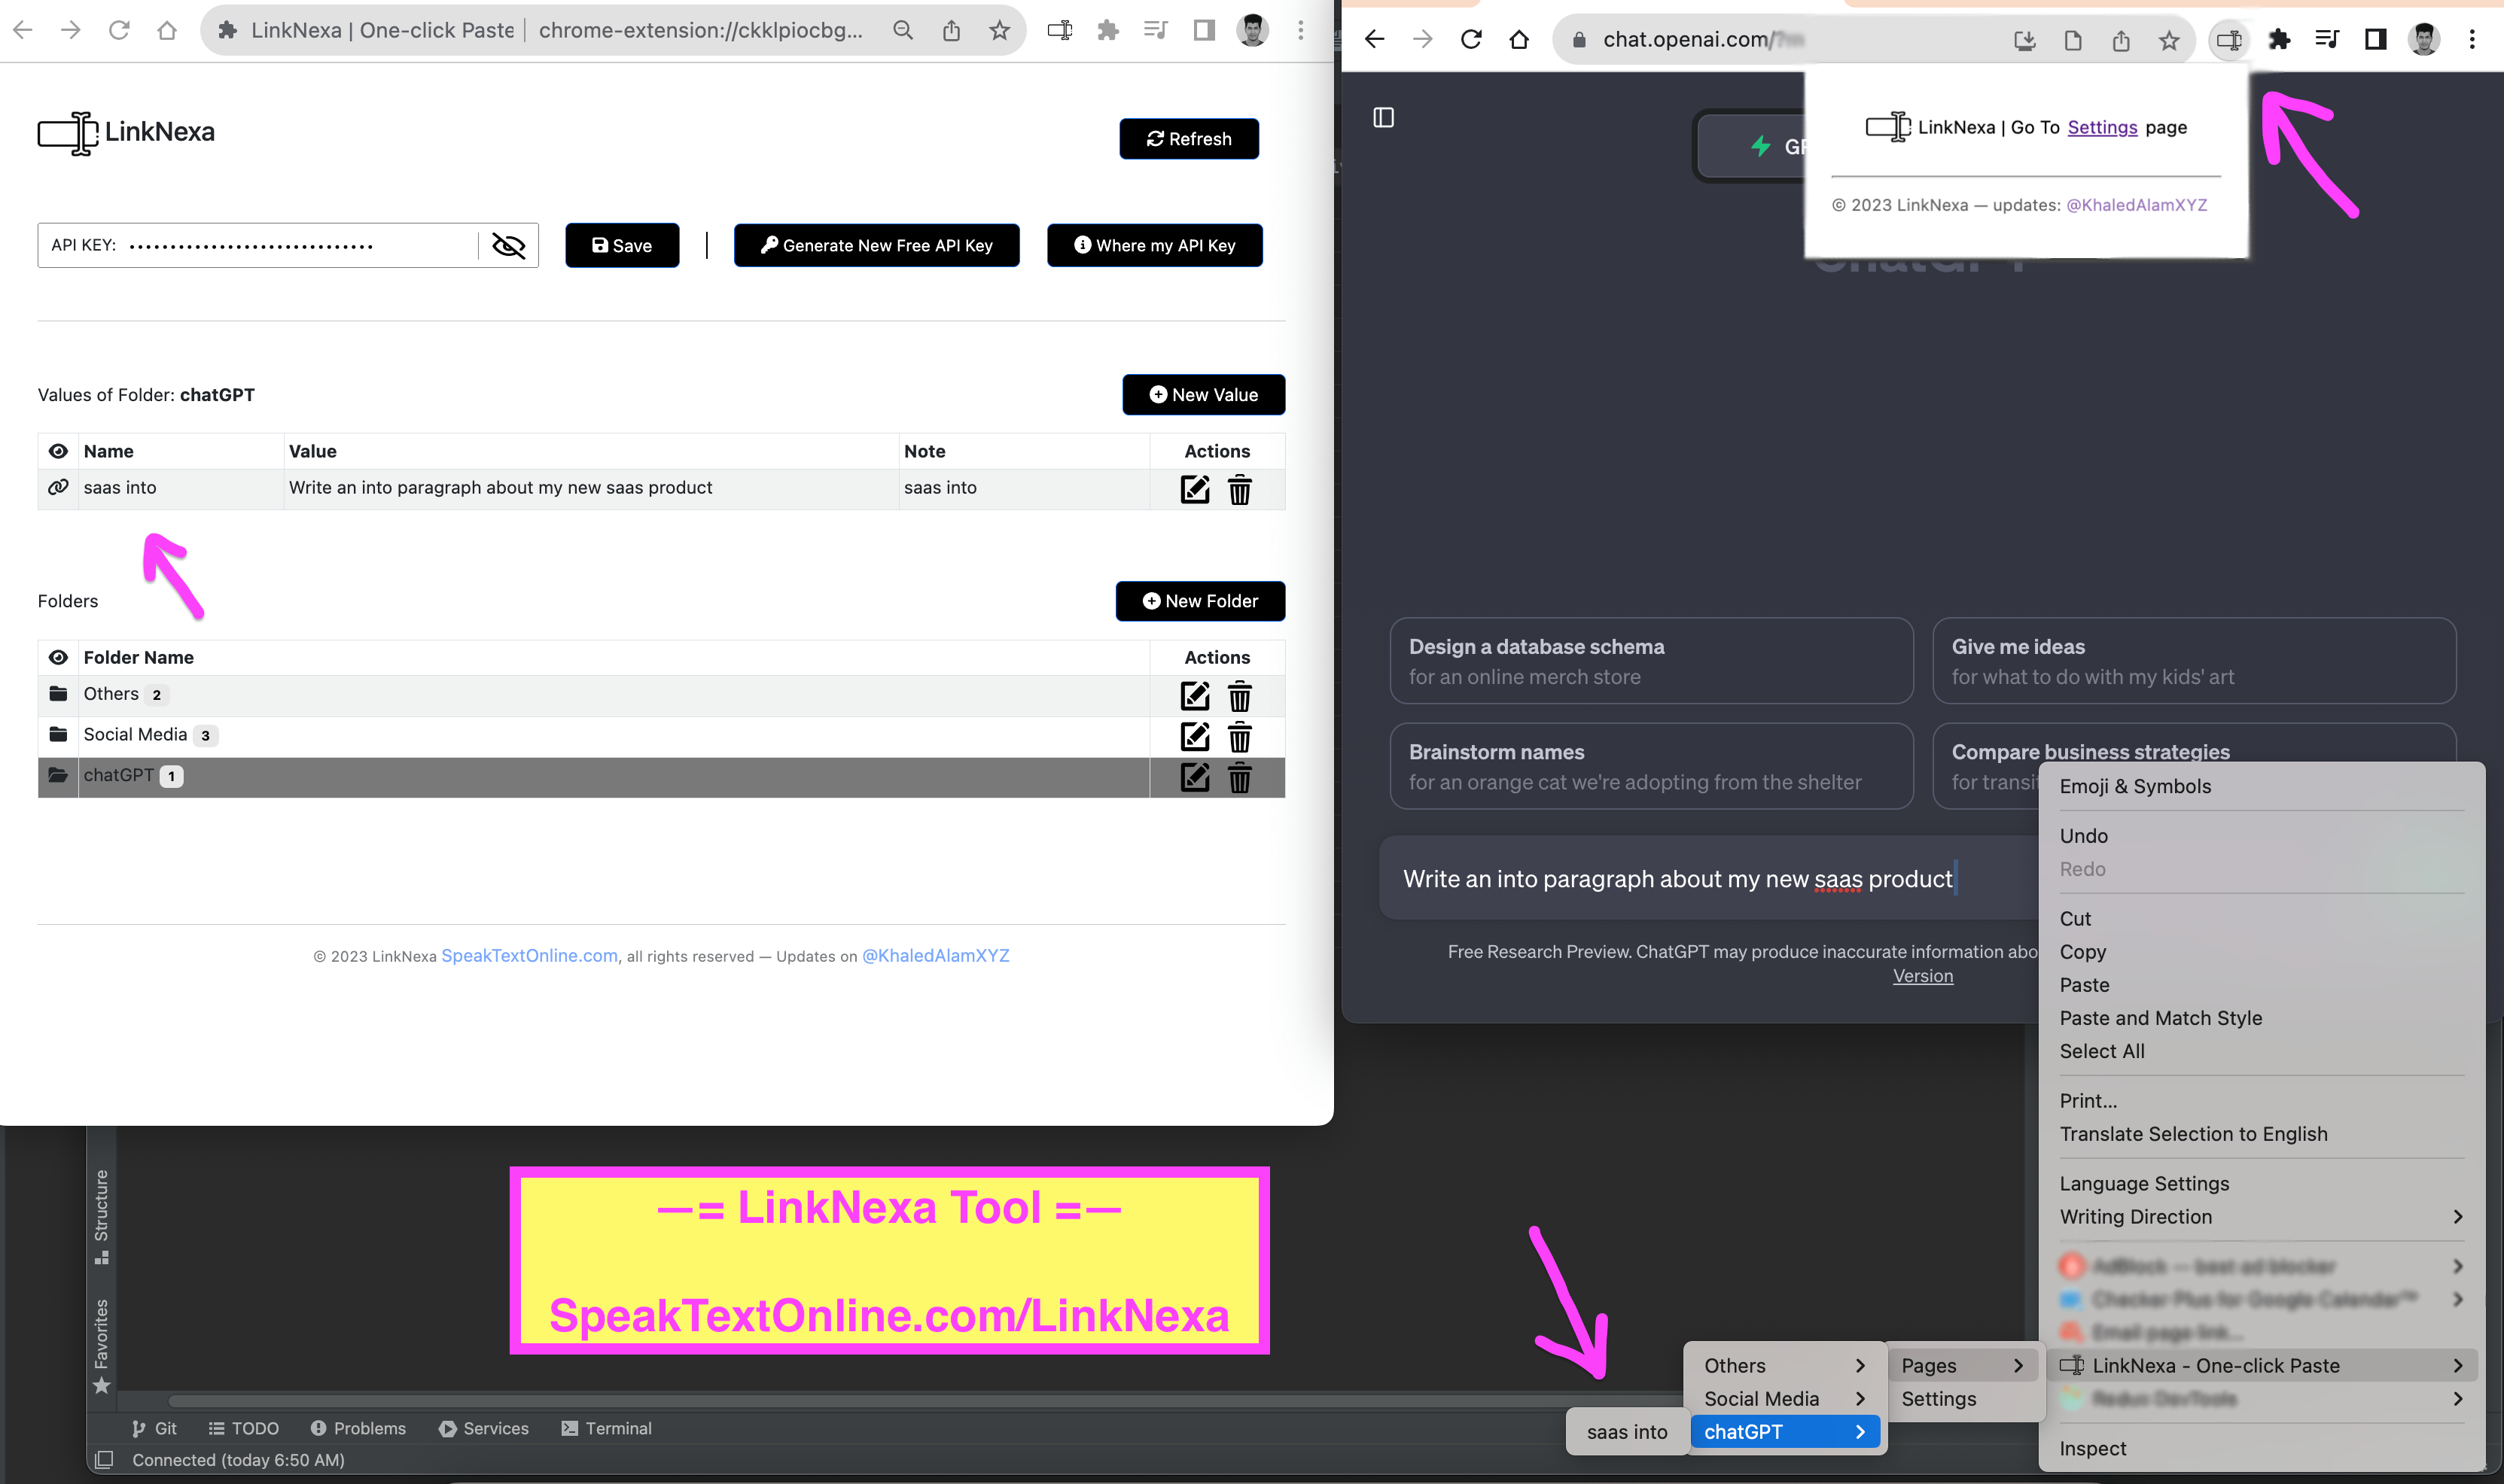The image size is (2504, 1484).
Task: Edit the saas into value row
Action: 1195,489
